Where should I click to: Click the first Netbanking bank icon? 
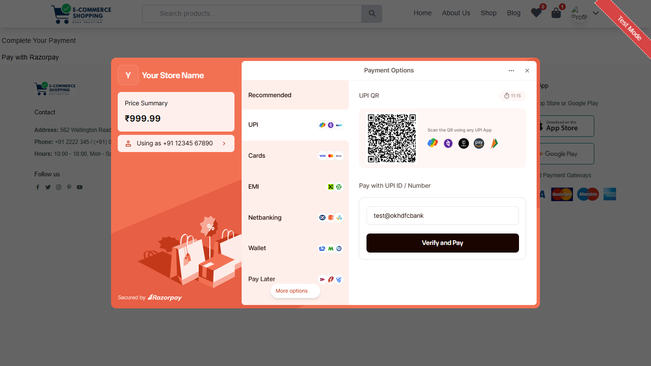(x=322, y=218)
